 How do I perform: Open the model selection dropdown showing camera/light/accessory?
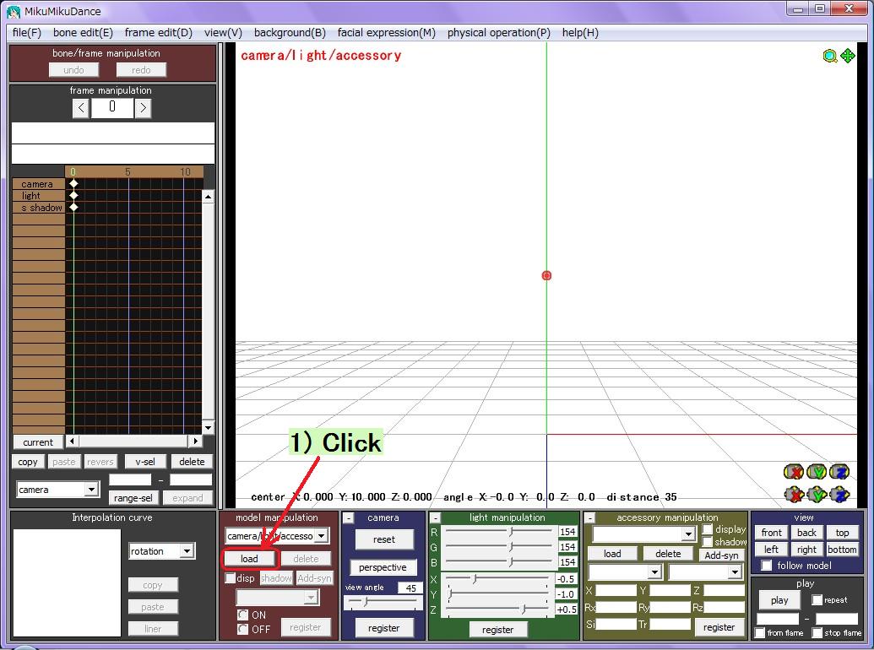point(321,536)
